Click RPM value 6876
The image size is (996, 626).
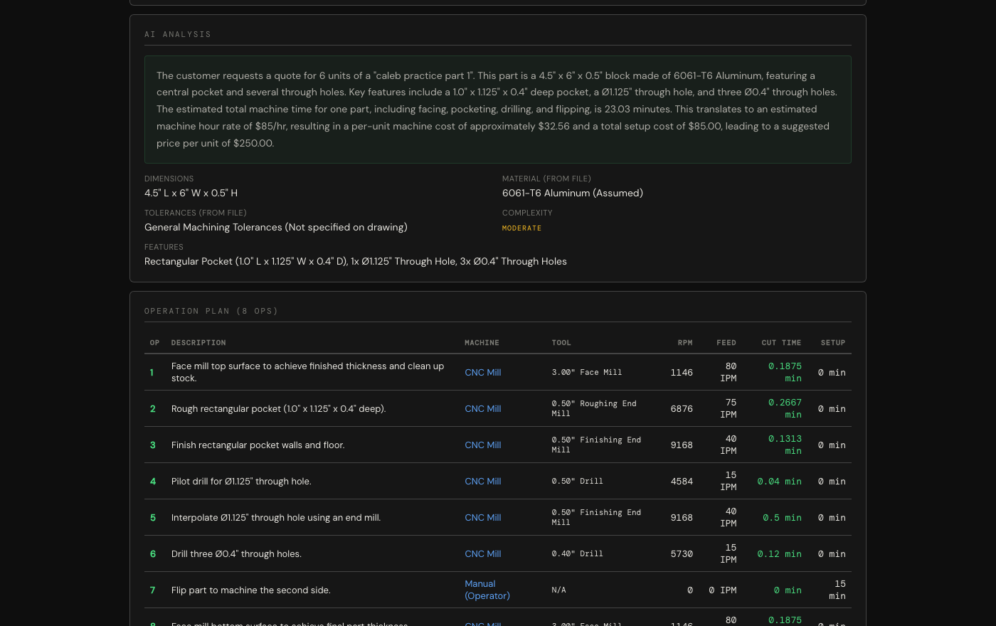682,408
